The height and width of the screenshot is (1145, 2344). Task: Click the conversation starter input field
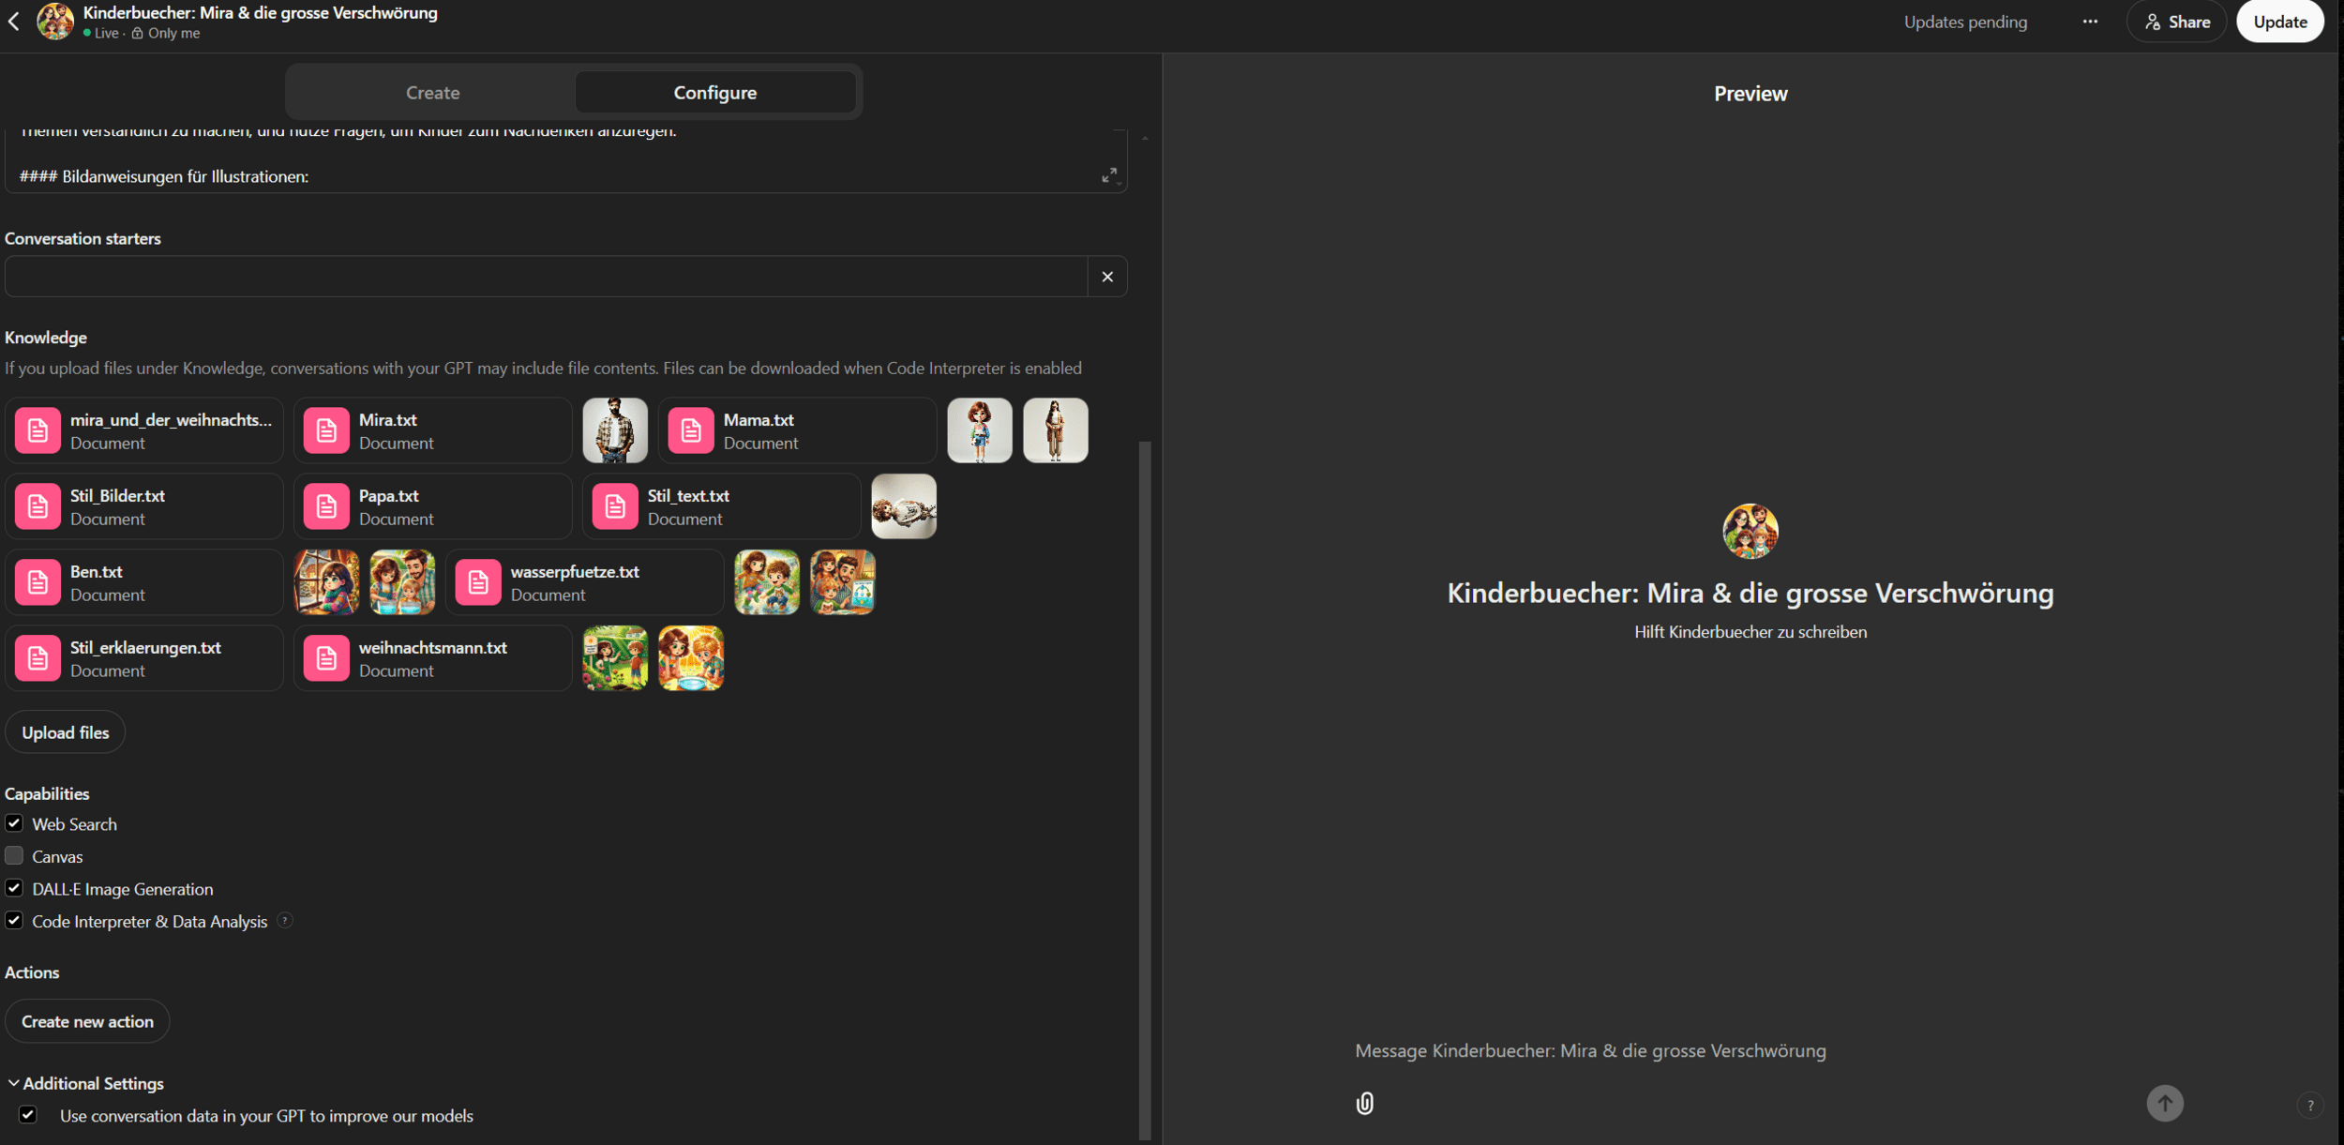coord(546,277)
